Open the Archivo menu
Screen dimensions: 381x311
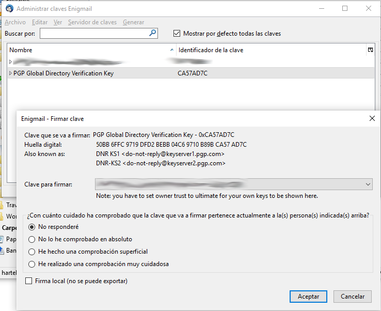pos(15,22)
